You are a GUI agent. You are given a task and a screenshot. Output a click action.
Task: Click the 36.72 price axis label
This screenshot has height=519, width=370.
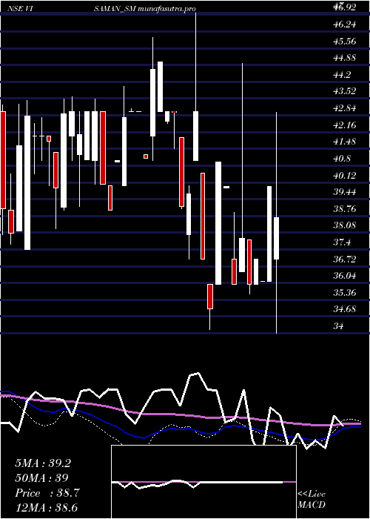pyautogui.click(x=345, y=259)
